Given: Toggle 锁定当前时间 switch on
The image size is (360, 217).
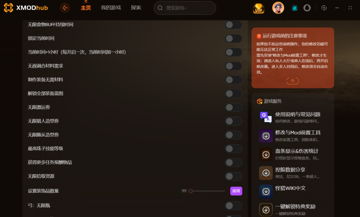Looking at the screenshot, I should pyautogui.click(x=233, y=38).
